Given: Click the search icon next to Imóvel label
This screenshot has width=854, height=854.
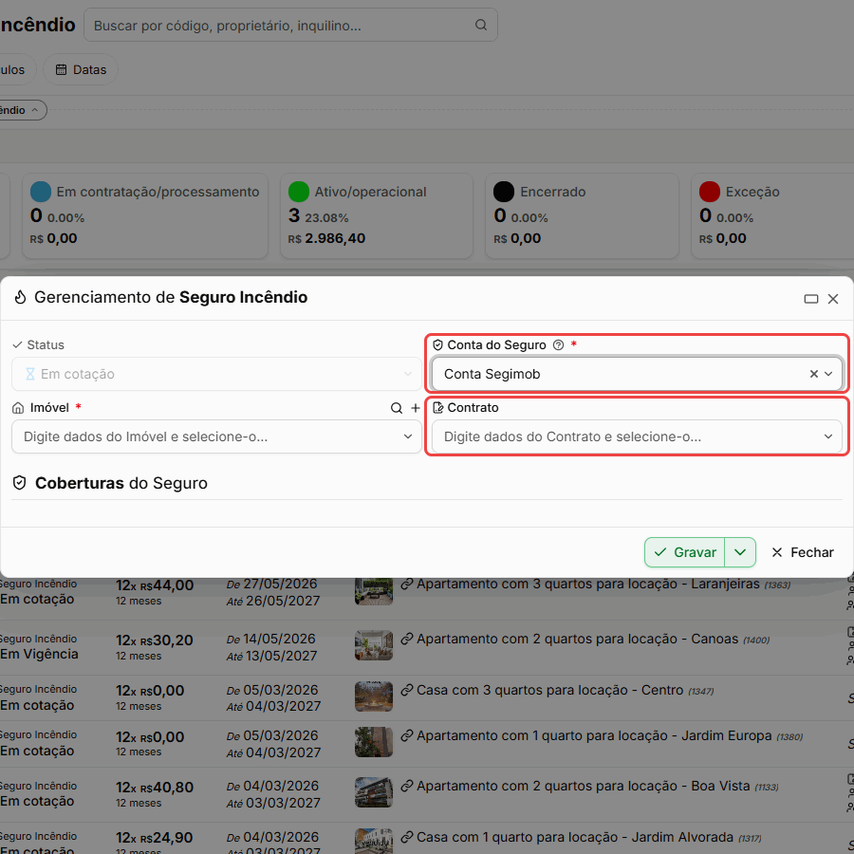Looking at the screenshot, I should tap(397, 408).
